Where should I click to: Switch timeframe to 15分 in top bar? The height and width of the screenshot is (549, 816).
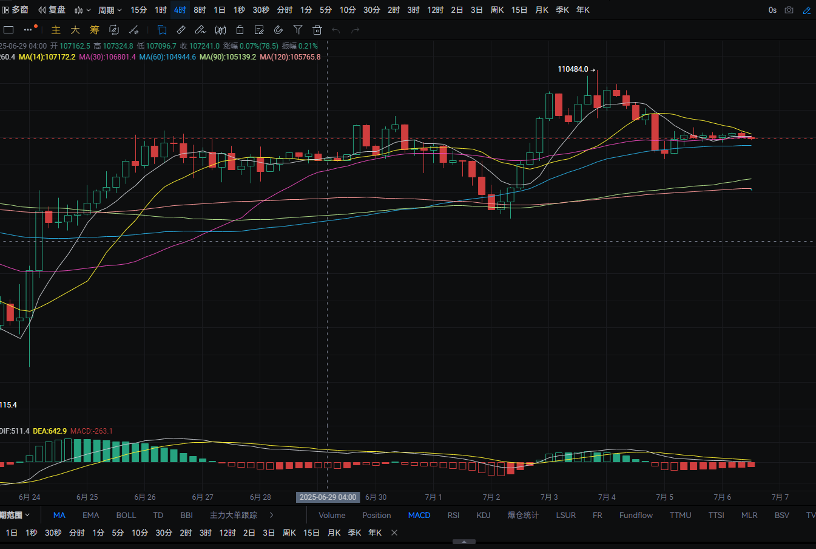tap(138, 10)
